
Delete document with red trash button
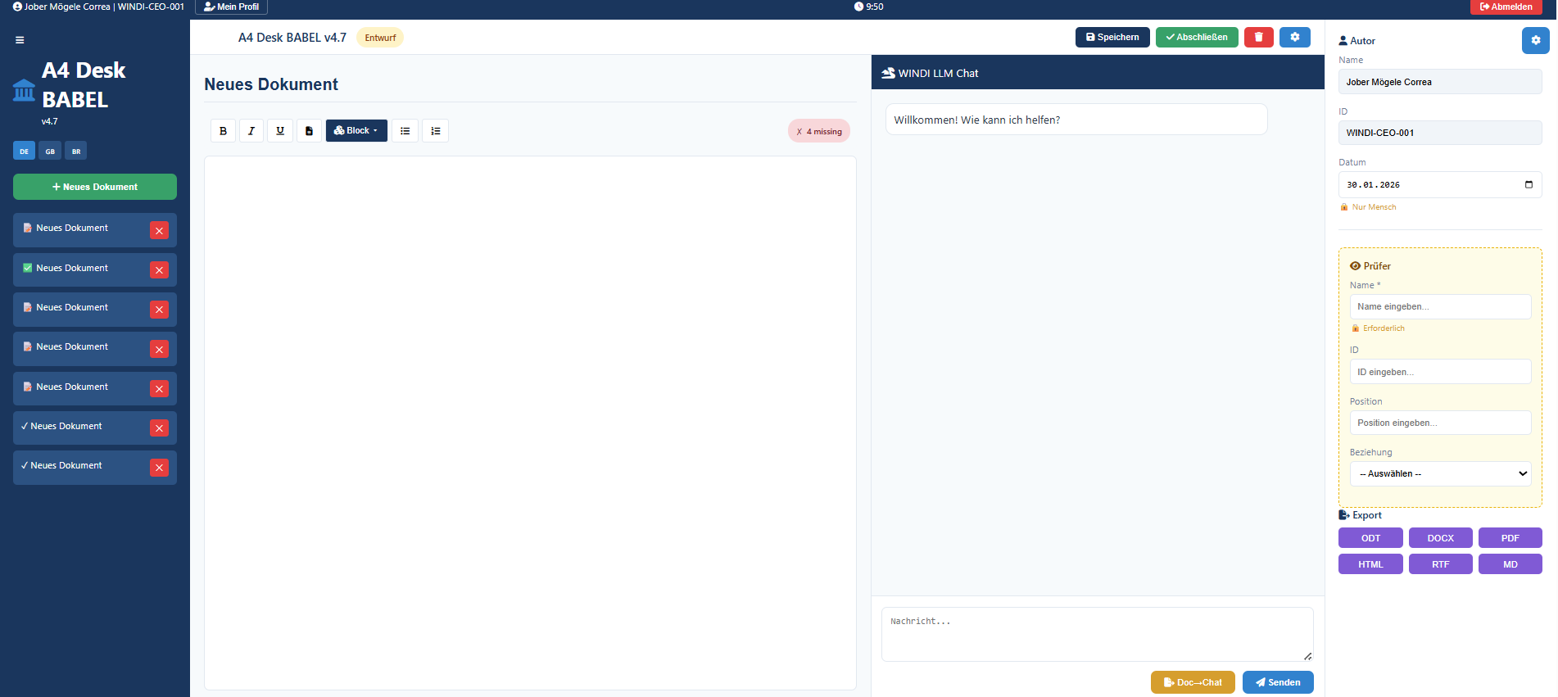(1258, 37)
